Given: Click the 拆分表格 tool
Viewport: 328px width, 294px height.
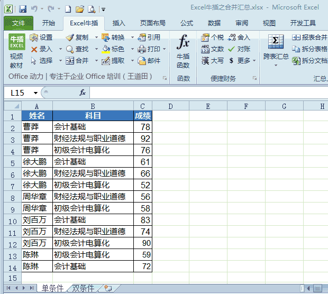Looking at the screenshot, I should (x=309, y=49).
